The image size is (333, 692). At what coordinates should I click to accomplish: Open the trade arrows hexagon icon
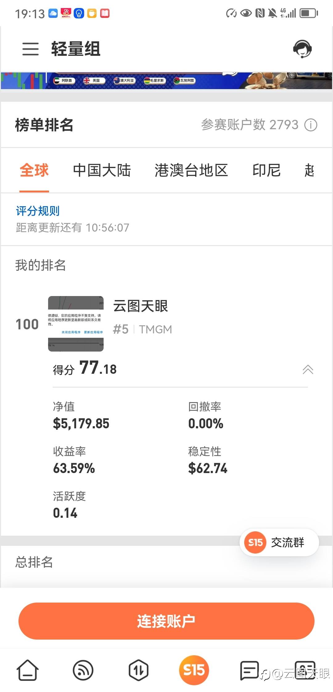[x=138, y=670]
